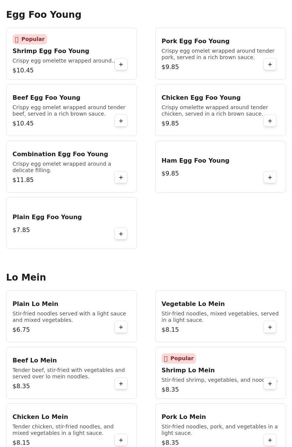Viewport: 292px width, 447px height.
Task: Add Pork Egg Foo Young to order
Action: coord(270,64)
